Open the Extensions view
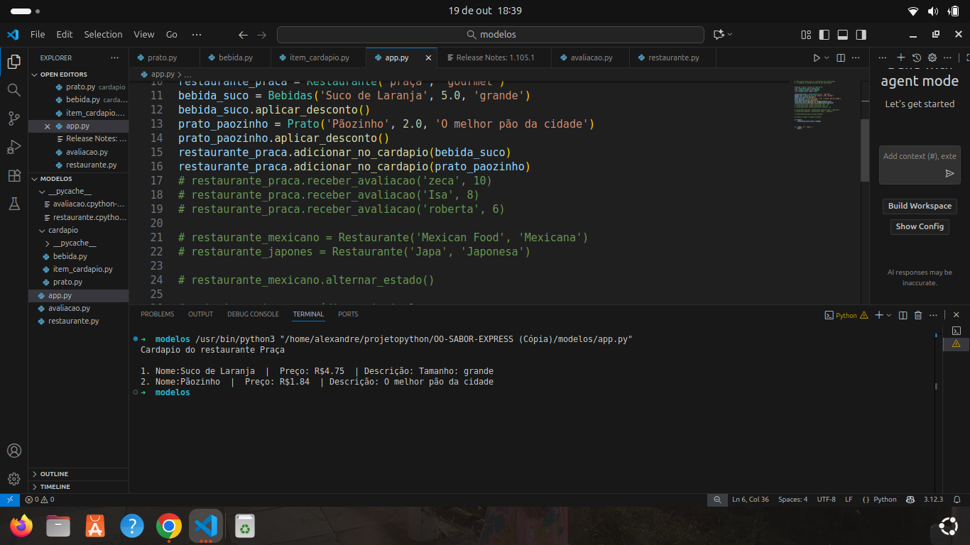The height and width of the screenshot is (545, 970). [x=13, y=175]
